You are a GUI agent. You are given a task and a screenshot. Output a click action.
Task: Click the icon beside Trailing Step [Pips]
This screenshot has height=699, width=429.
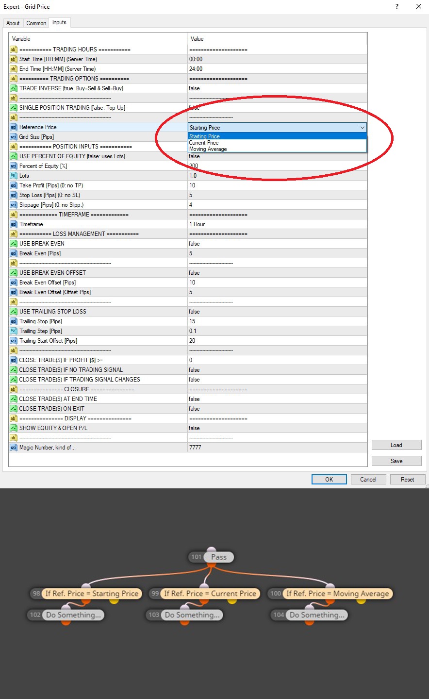(14, 331)
